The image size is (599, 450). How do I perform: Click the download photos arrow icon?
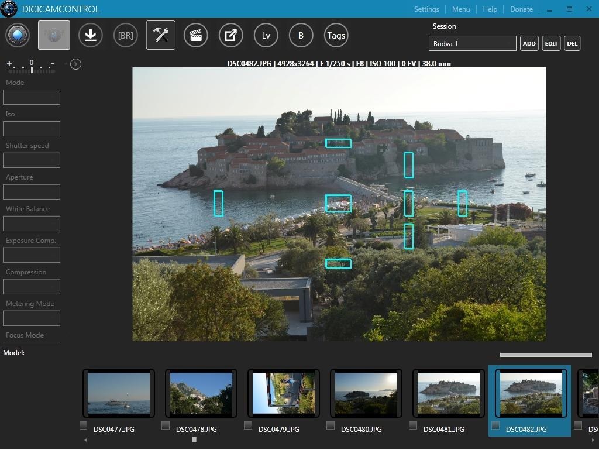(90, 35)
